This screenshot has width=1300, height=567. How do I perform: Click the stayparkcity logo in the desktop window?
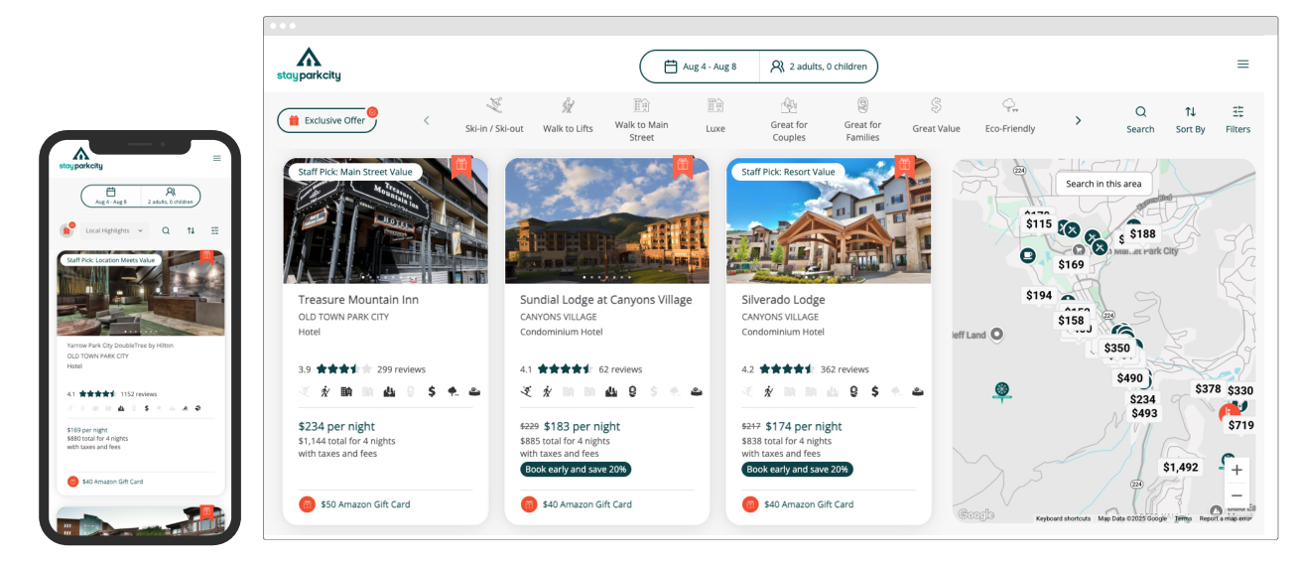309,65
